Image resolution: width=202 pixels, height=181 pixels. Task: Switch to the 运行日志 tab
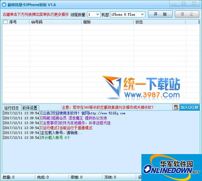click(x=11, y=108)
